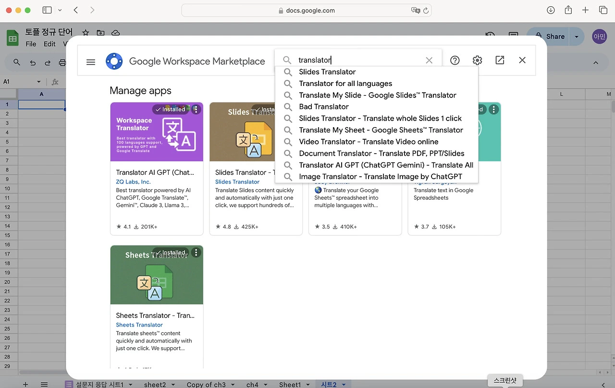
Task: Undo the last action in Sheets
Action: (33, 62)
